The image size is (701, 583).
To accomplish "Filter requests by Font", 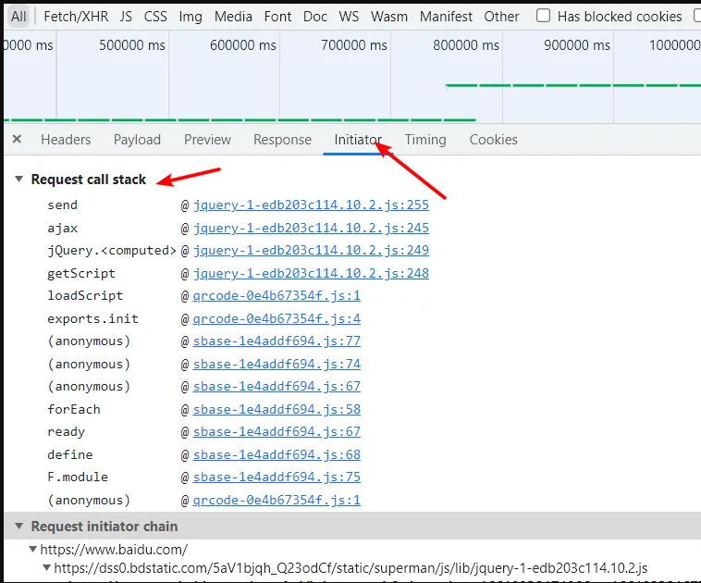I will [x=277, y=17].
